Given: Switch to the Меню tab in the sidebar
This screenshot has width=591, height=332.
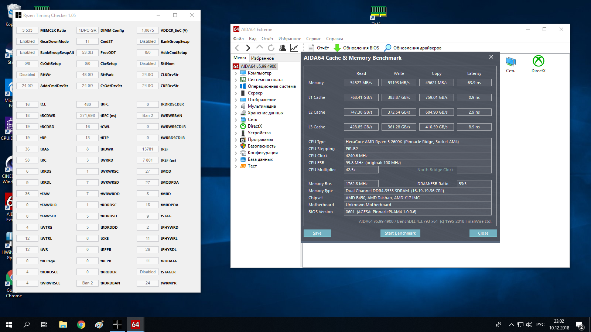Looking at the screenshot, I should coord(240,58).
